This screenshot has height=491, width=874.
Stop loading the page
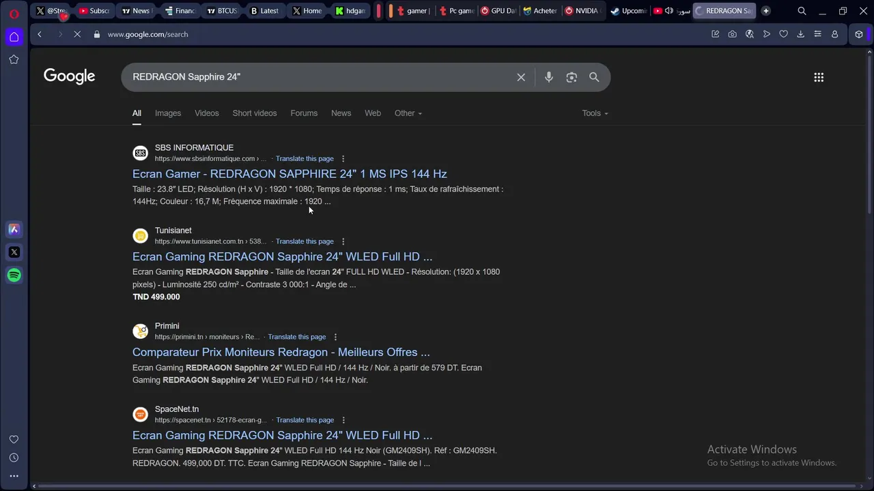pyautogui.click(x=77, y=34)
